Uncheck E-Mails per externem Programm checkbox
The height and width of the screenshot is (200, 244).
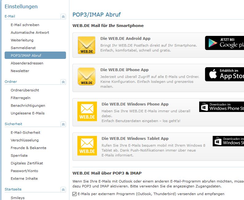(74, 194)
